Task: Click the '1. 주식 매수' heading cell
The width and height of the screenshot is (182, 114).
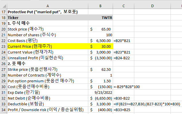Action: 48,23
